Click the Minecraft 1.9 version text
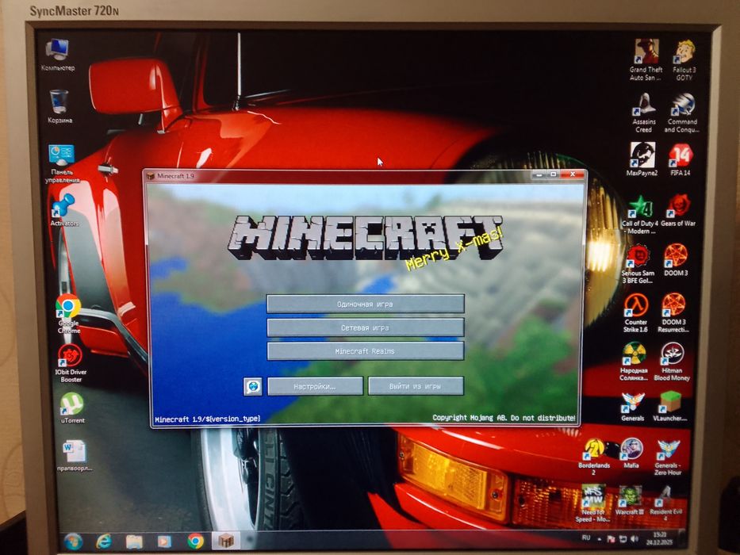740x555 pixels. tap(208, 419)
